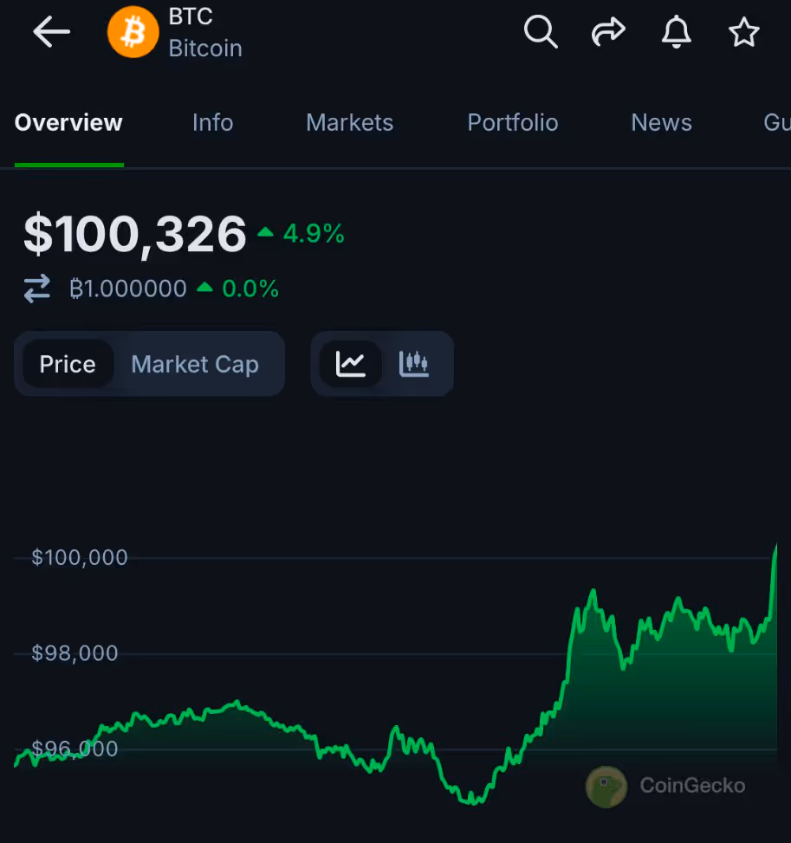Tap the $100,326 price value
The width and height of the screenshot is (791, 843).
(135, 234)
